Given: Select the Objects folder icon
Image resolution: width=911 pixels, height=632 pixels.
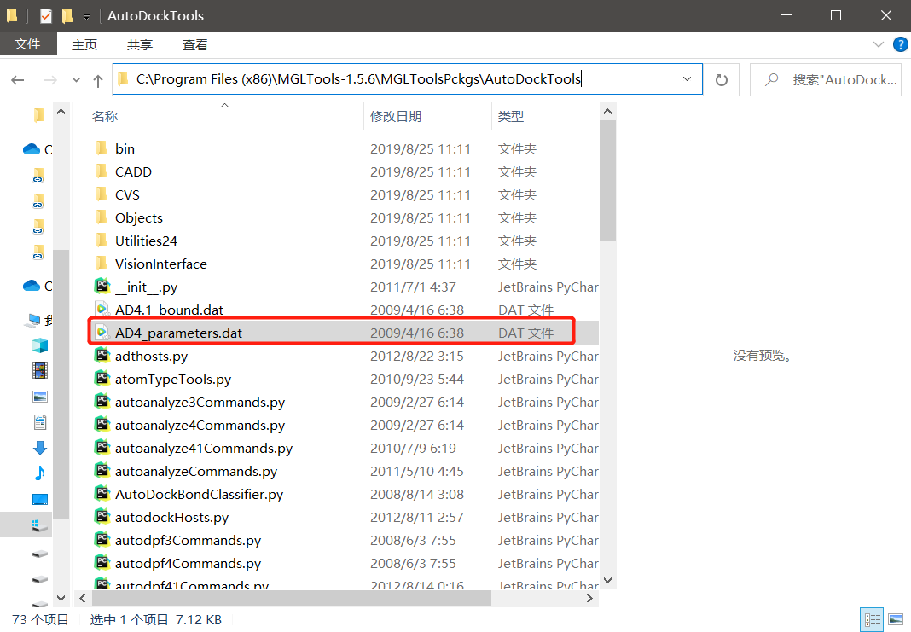Looking at the screenshot, I should coord(102,217).
